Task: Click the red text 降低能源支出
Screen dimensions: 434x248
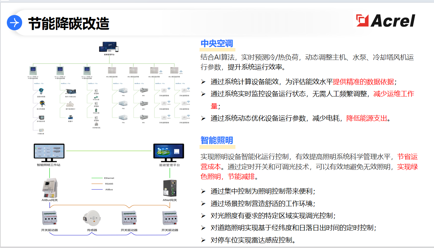Action: (x=366, y=118)
